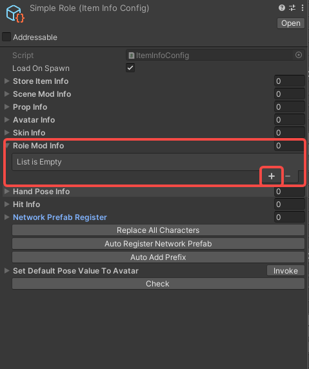Enable the Addressable checkbox
The width and height of the screenshot is (309, 369).
(6, 37)
